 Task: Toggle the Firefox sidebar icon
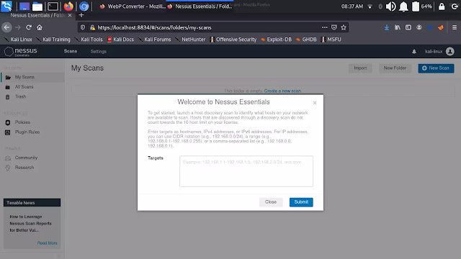coord(408,27)
